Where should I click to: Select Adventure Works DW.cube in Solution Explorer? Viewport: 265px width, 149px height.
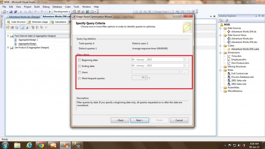[x=245, y=49]
